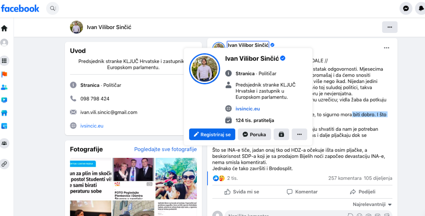
Task: Open Watch video icon in left sidebar
Action: [x=4, y=100]
